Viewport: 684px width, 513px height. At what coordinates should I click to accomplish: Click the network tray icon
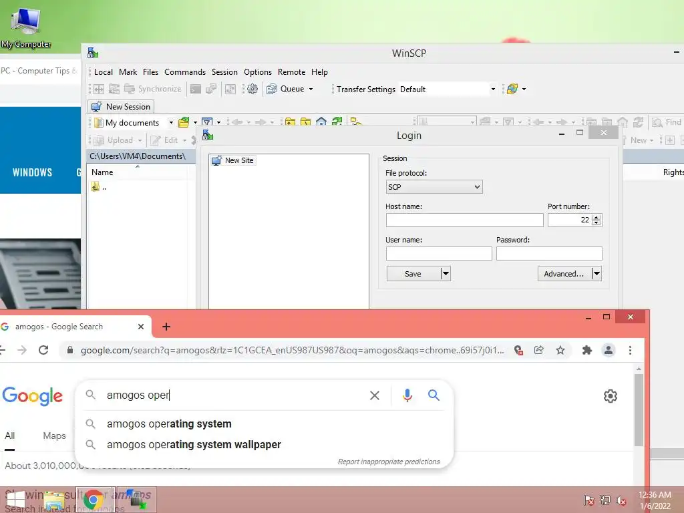click(x=605, y=500)
